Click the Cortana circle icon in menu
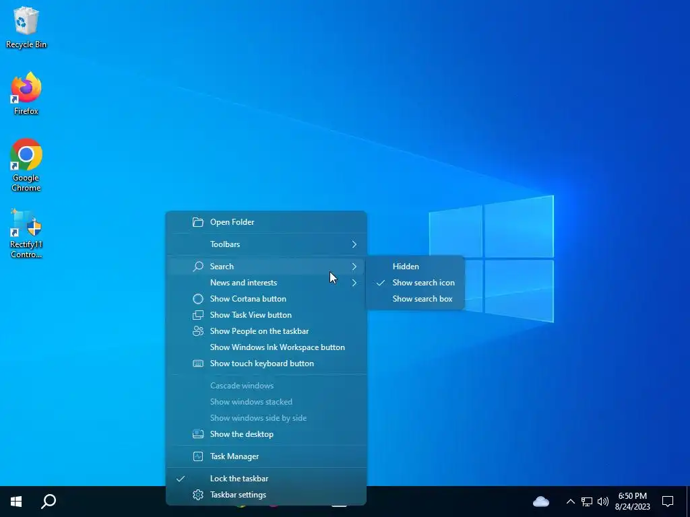690x517 pixels. [x=198, y=299]
